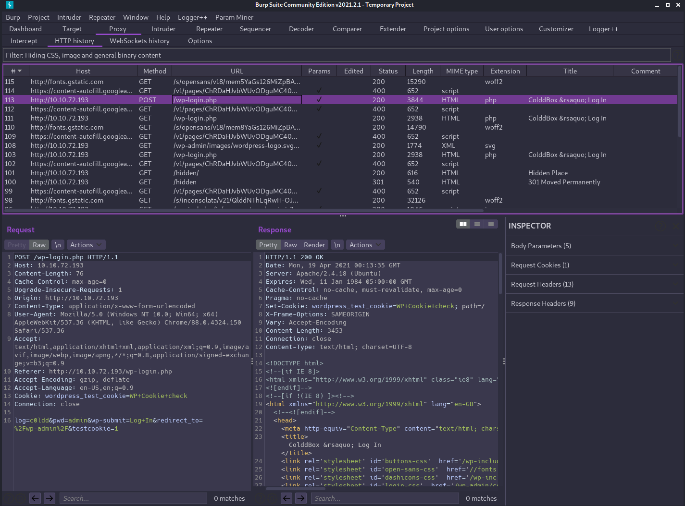685x506 pixels.
Task: Focus the Request pane search field
Action: click(133, 498)
